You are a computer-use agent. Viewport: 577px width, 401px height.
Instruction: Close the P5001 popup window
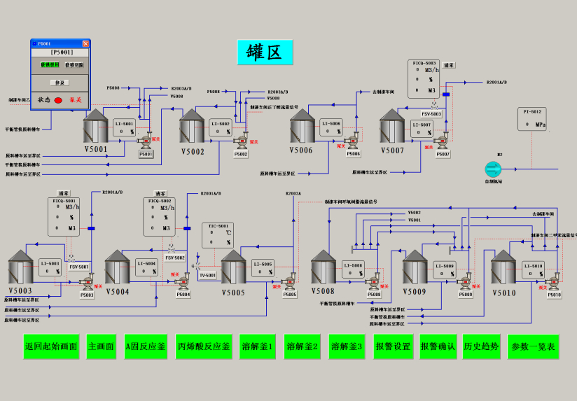[x=85, y=43]
